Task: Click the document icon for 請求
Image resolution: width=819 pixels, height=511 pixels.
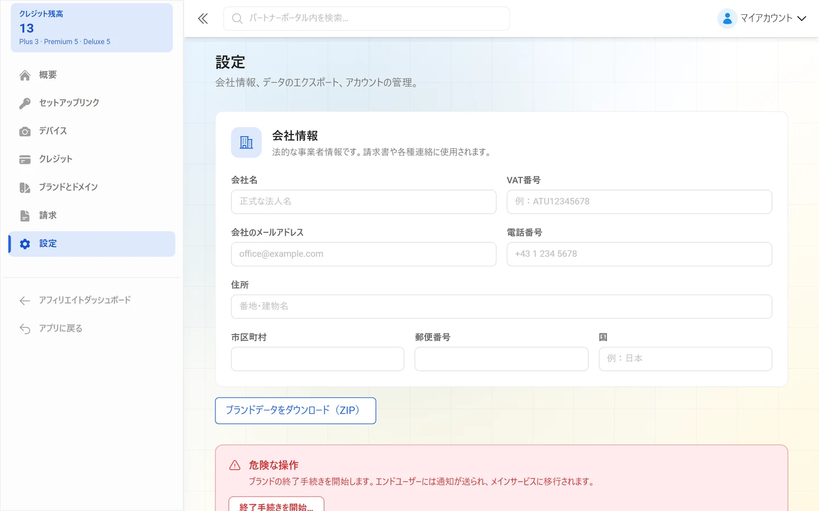Action: (x=25, y=216)
